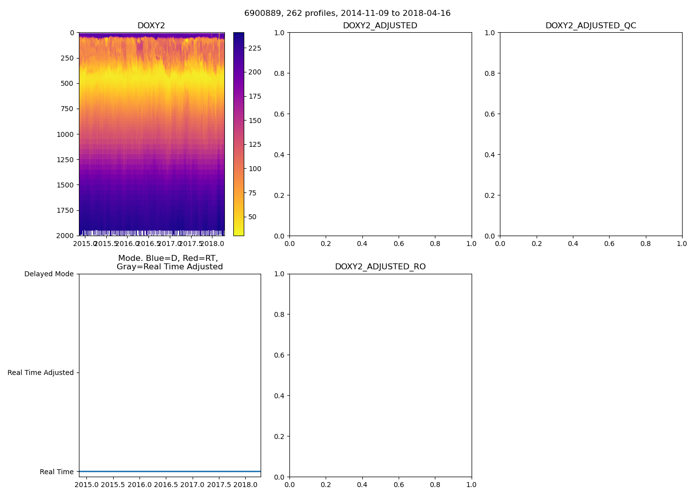
Task: Click the 125 tick label on colorbar
Action: 255,144
